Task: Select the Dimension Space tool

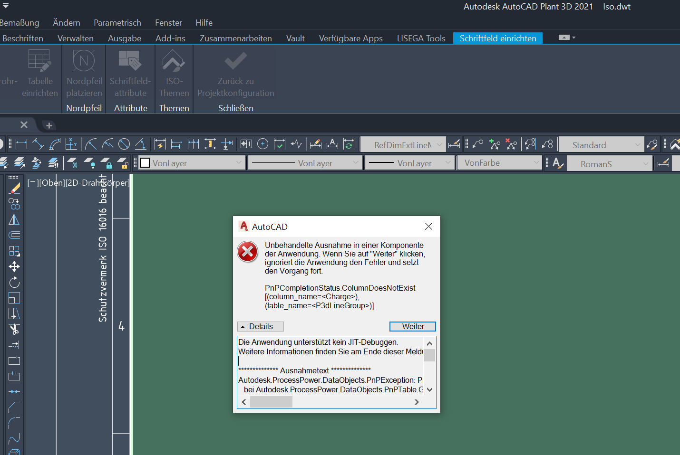Action: click(210, 144)
